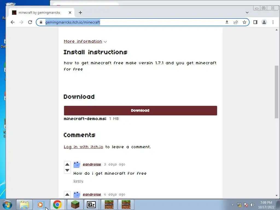
Task: Click the forward navigation arrow
Action: pyautogui.click(x=21, y=22)
